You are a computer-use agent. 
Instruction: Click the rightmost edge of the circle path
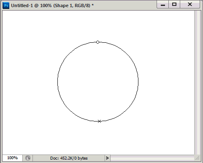138,81
